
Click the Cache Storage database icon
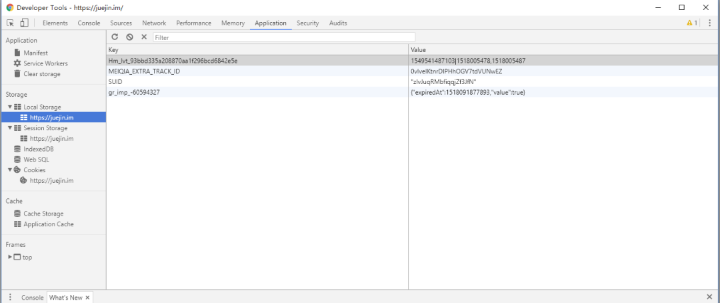pyautogui.click(x=17, y=214)
